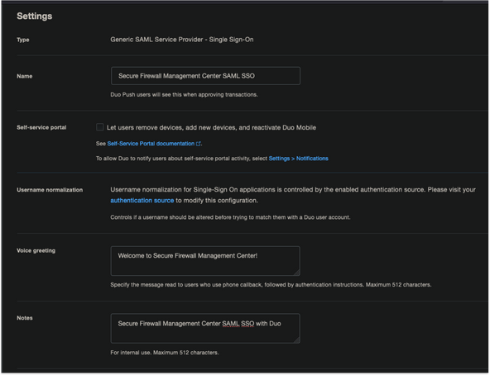
Task: Click the 'Name' label
Action: coord(24,76)
